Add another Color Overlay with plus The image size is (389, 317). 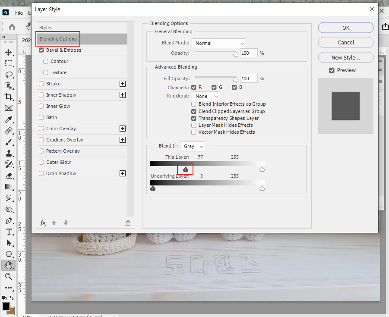pos(123,129)
